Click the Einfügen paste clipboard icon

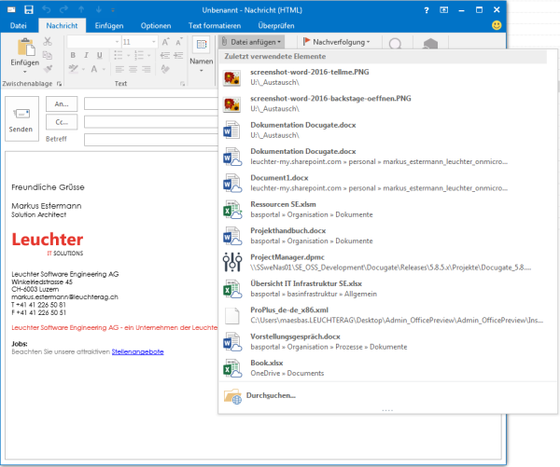(26, 48)
